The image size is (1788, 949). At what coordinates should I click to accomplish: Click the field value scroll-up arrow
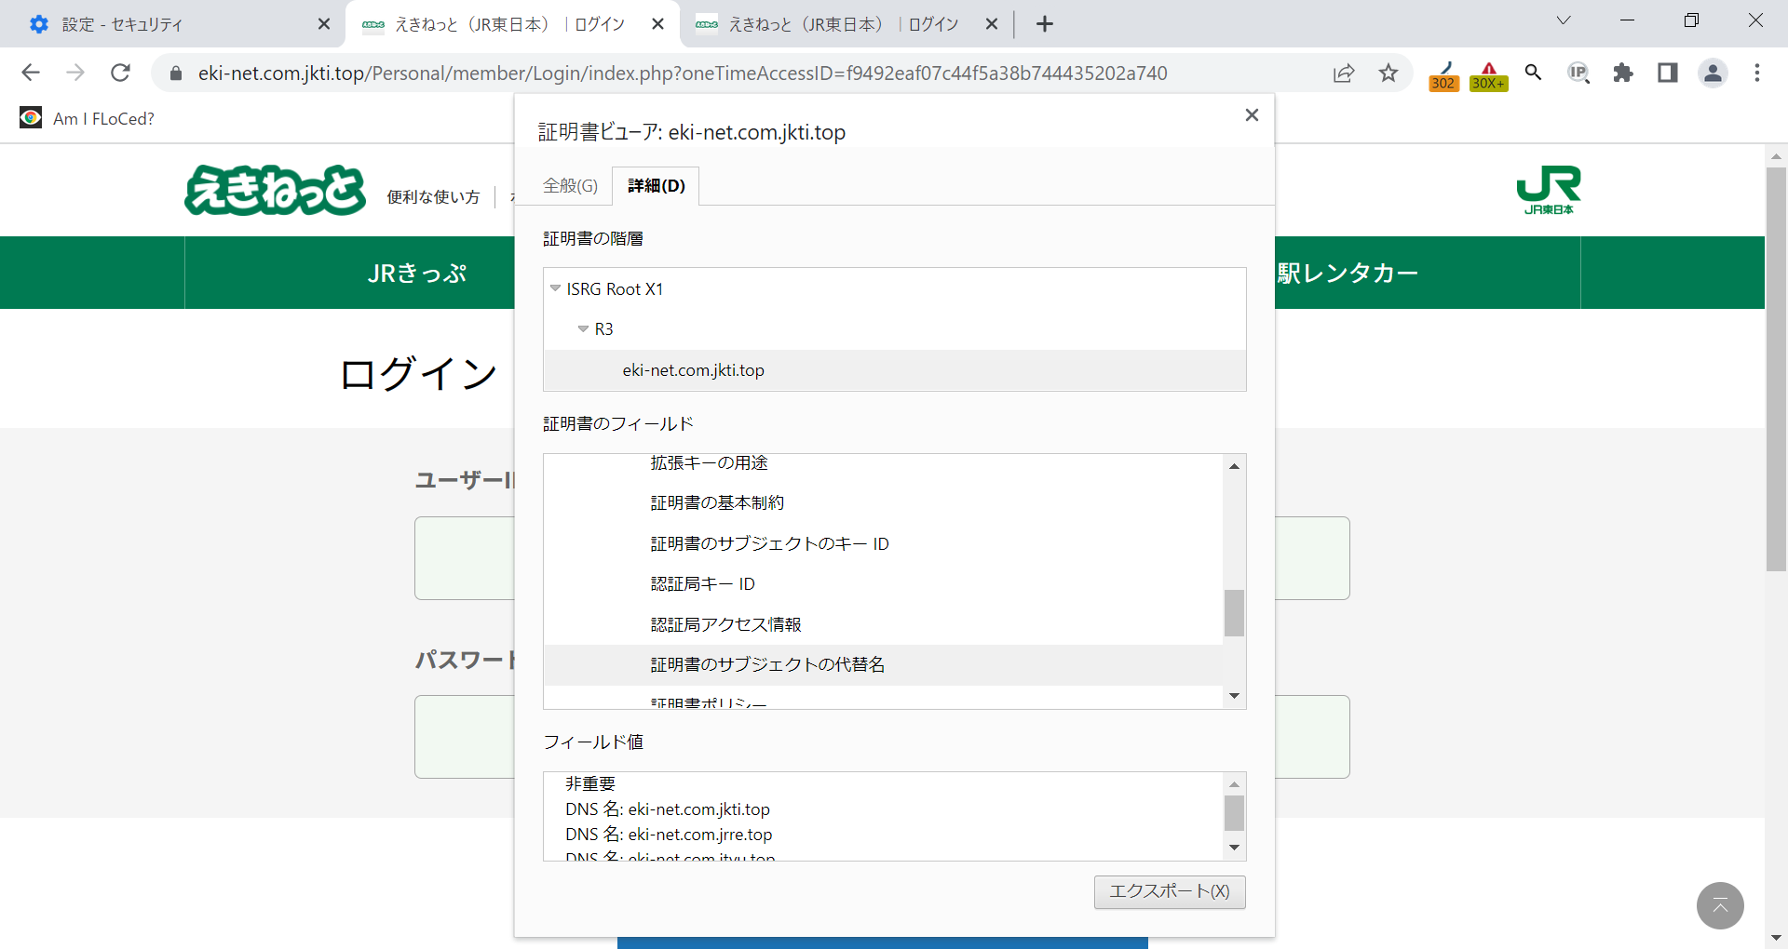[1234, 784]
